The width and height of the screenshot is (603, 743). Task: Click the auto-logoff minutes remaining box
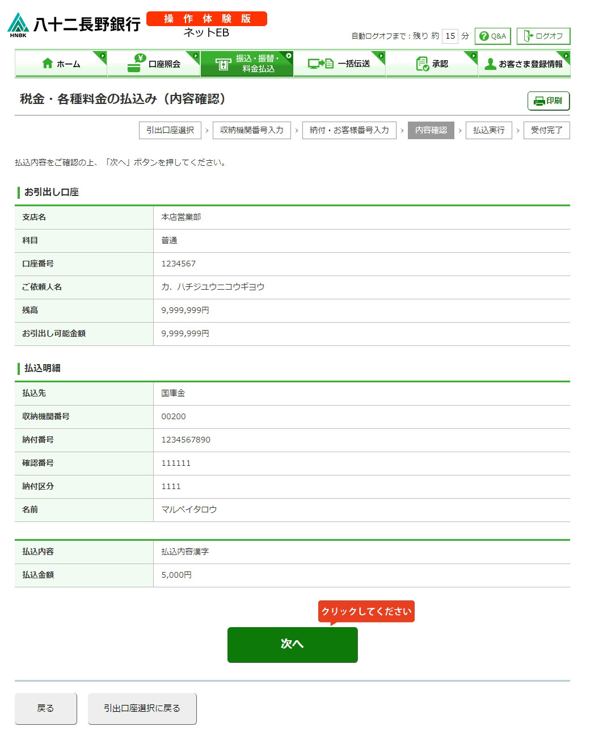[450, 36]
